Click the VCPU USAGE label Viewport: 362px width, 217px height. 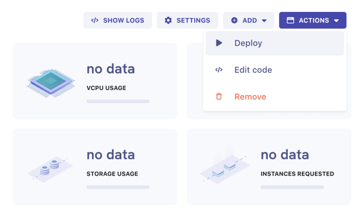coord(107,88)
